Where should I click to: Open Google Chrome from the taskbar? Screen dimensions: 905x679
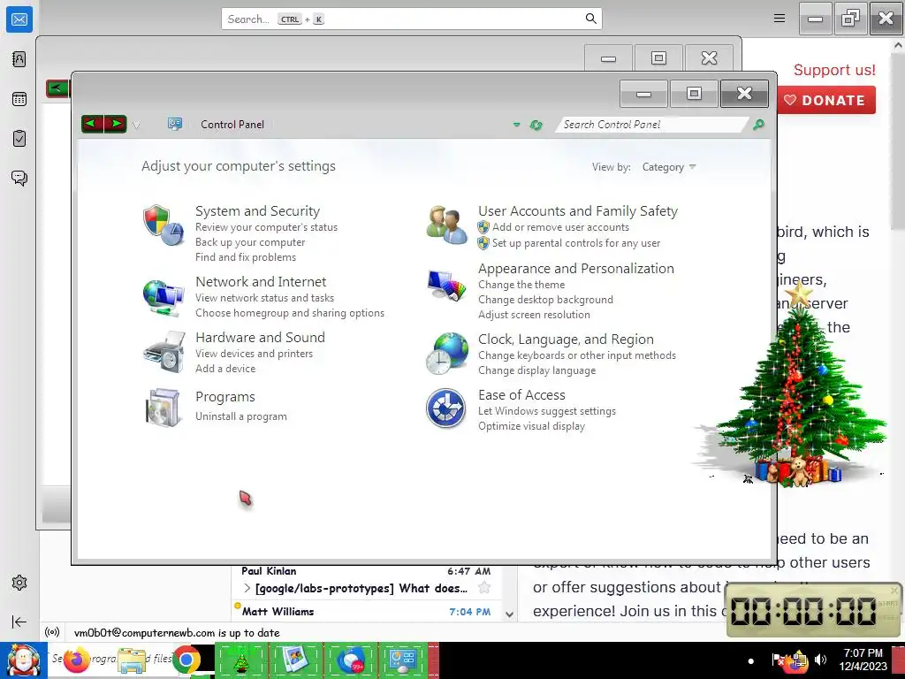point(186,660)
